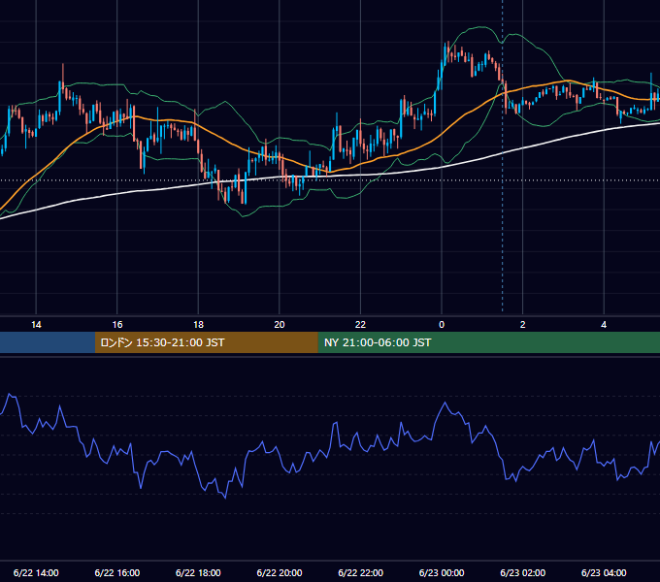Click the 6/23 00:00 date label

click(x=442, y=572)
